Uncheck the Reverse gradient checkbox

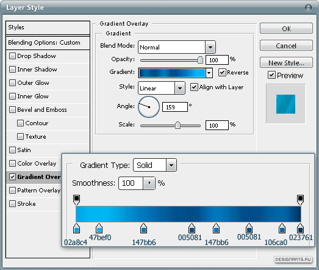pyautogui.click(x=222, y=72)
